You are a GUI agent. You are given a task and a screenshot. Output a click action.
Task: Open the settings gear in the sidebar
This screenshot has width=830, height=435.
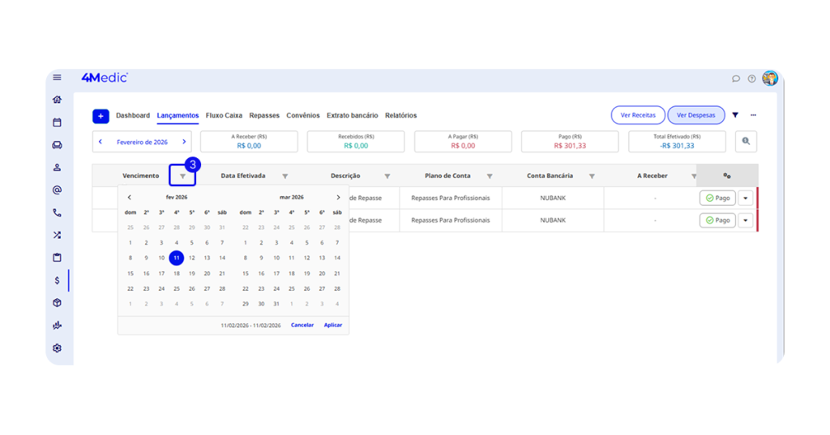pos(57,348)
